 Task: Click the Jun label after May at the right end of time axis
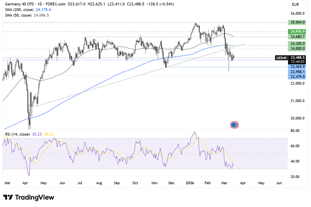point(279,183)
